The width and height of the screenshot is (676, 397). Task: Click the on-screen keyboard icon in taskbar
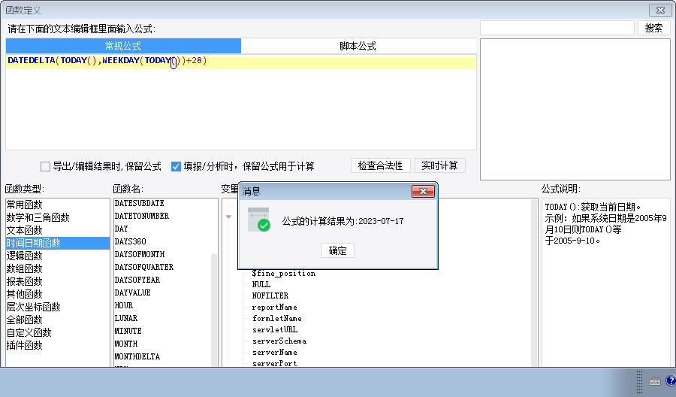click(655, 381)
